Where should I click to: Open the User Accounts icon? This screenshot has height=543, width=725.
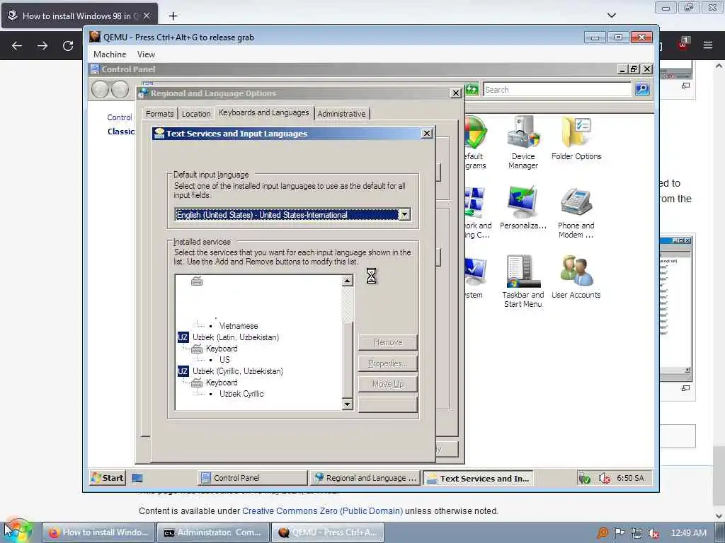tap(576, 277)
